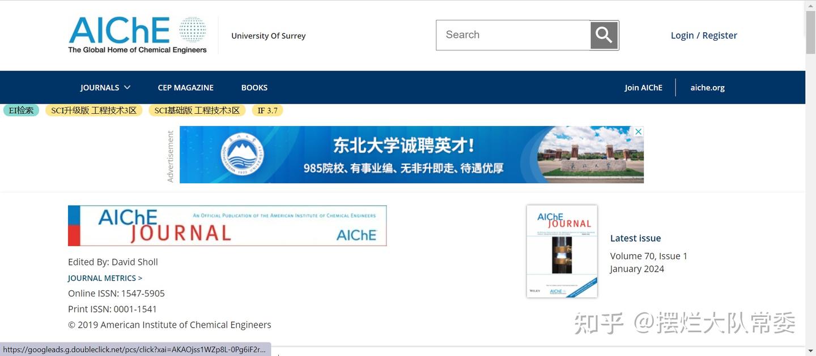This screenshot has width=816, height=356.
Task: Click the Login link
Action: click(x=682, y=35)
